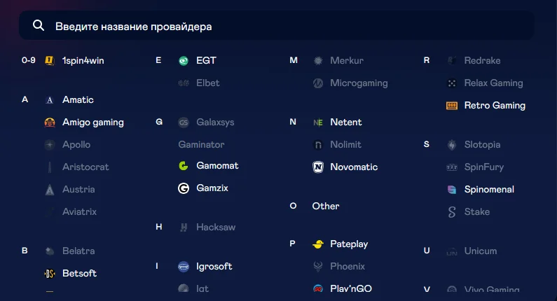The height and width of the screenshot is (301, 557).
Task: Select Unicum provider text
Action: point(481,251)
